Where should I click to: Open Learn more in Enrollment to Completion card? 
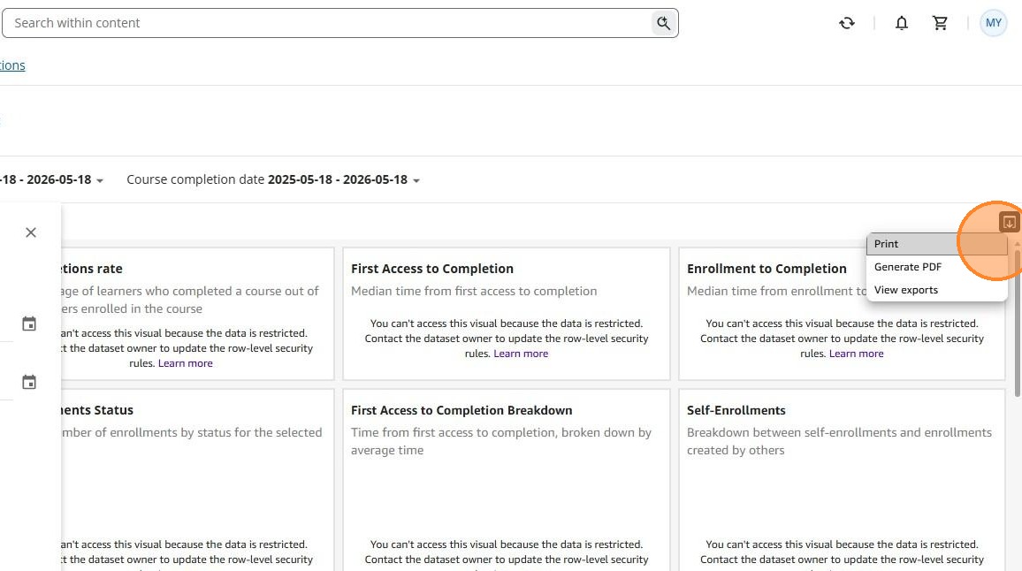click(x=857, y=354)
